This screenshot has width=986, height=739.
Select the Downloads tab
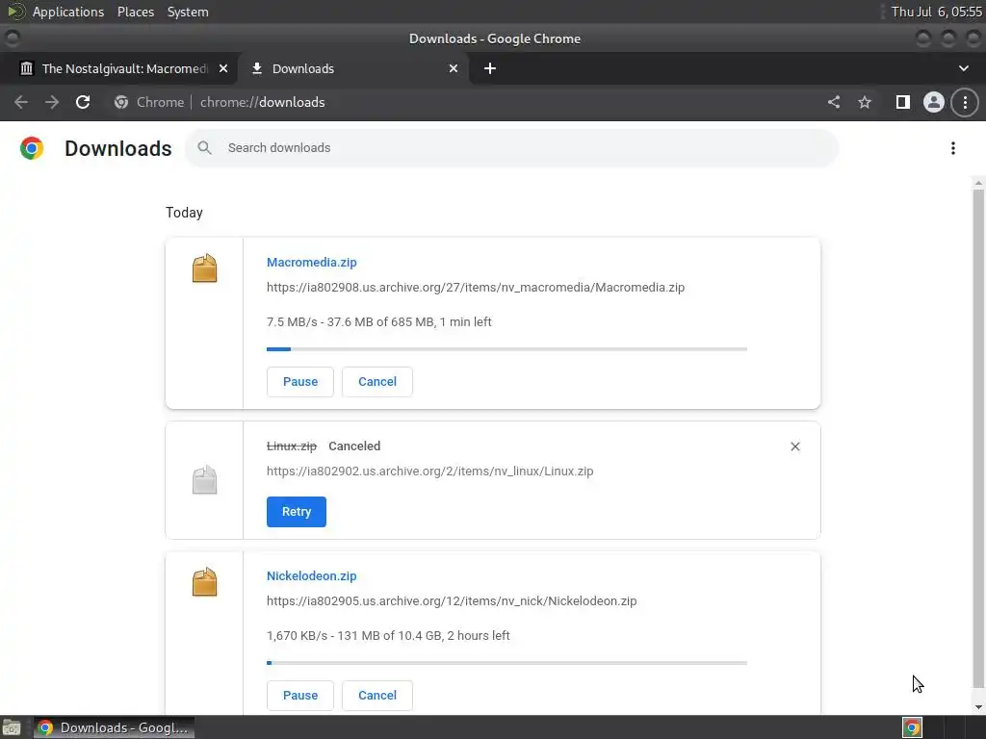(x=352, y=68)
